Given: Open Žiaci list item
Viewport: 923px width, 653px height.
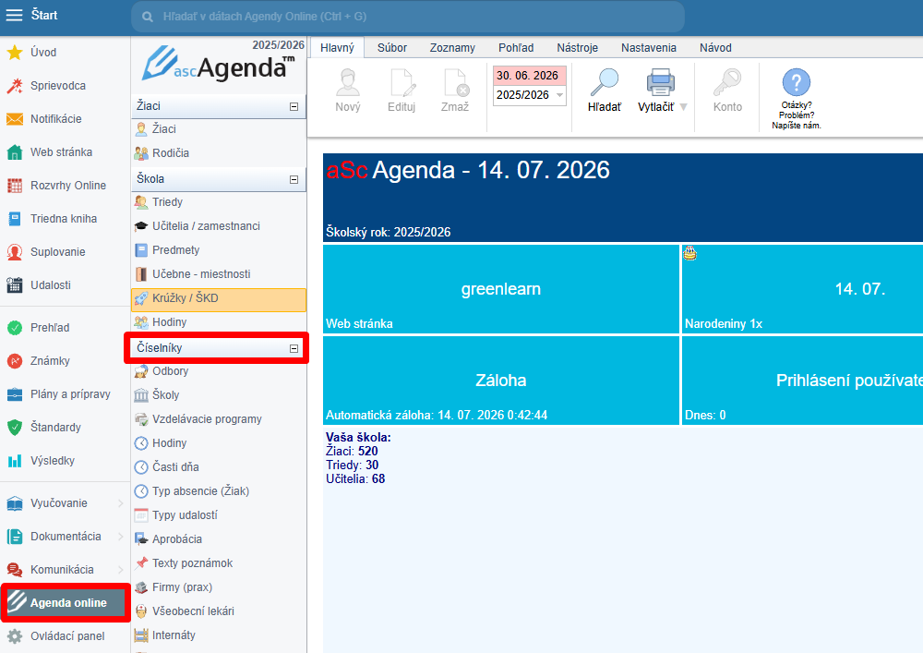Looking at the screenshot, I should click(219, 129).
